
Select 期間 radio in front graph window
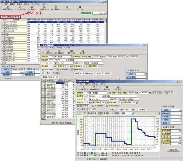pyautogui.click(x=122, y=93)
